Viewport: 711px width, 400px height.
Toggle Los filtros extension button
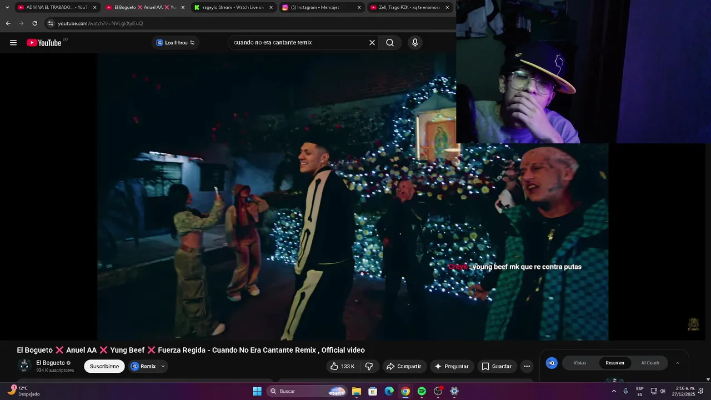pyautogui.click(x=176, y=43)
